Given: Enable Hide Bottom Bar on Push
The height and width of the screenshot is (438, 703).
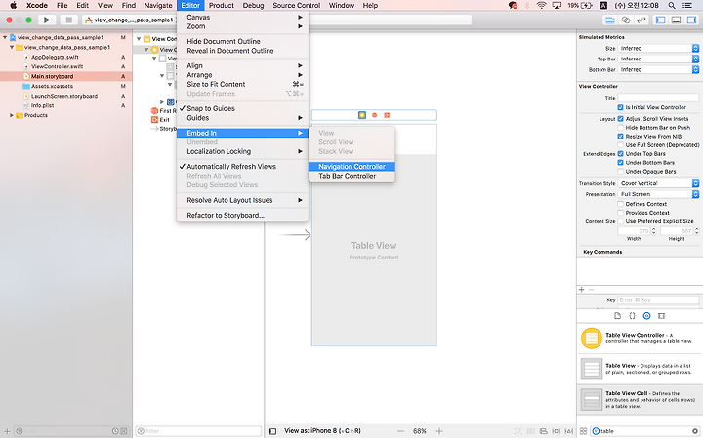Looking at the screenshot, I should point(621,128).
